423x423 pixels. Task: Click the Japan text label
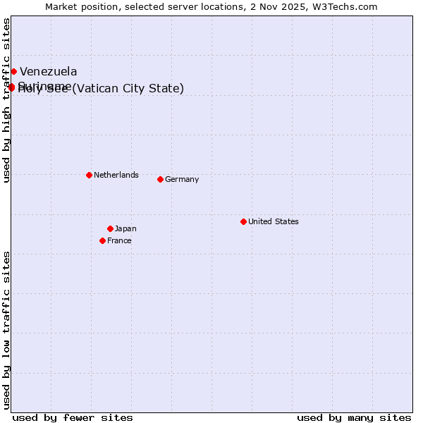tap(125, 228)
